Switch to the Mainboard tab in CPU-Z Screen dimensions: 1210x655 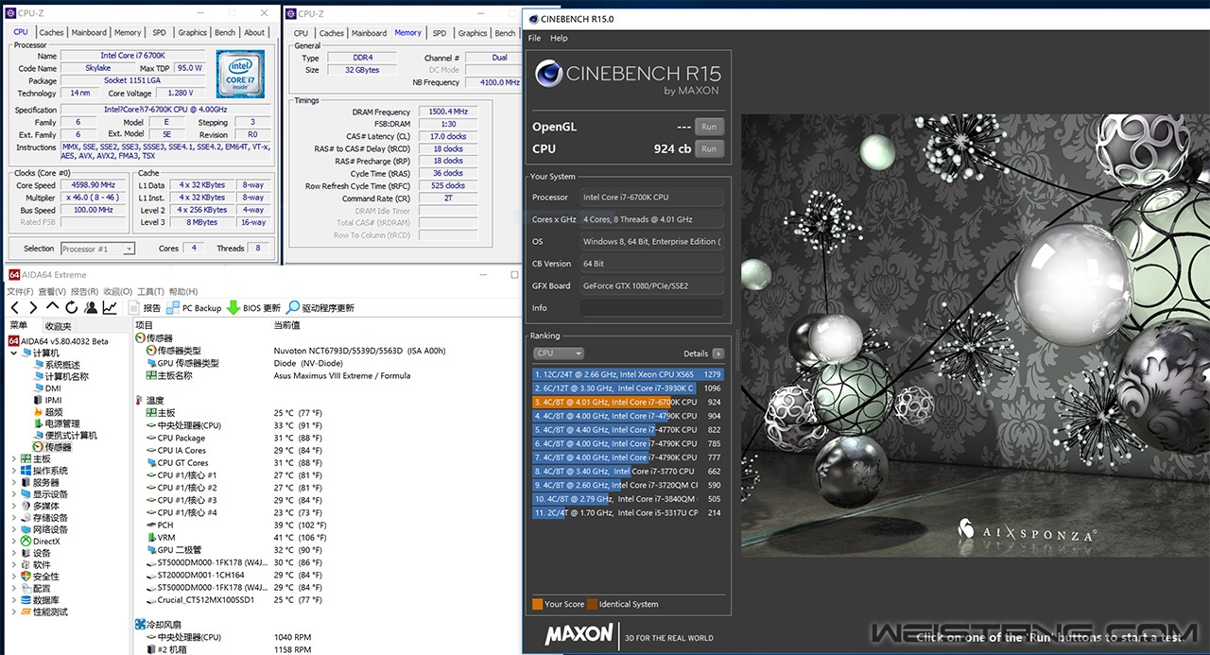coord(90,32)
